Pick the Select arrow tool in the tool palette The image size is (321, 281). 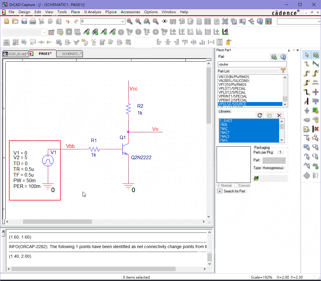307,55
